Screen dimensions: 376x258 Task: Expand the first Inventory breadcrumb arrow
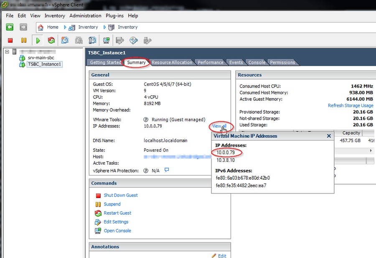(65, 27)
